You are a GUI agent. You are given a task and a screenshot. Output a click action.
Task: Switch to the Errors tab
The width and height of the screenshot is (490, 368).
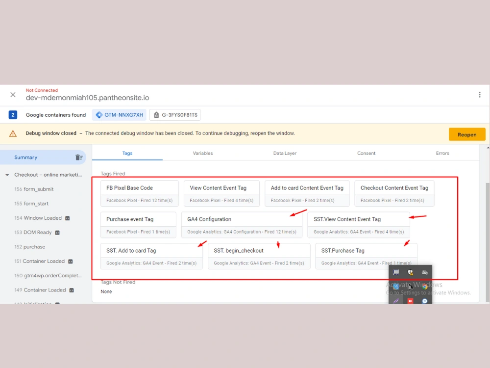coord(442,153)
